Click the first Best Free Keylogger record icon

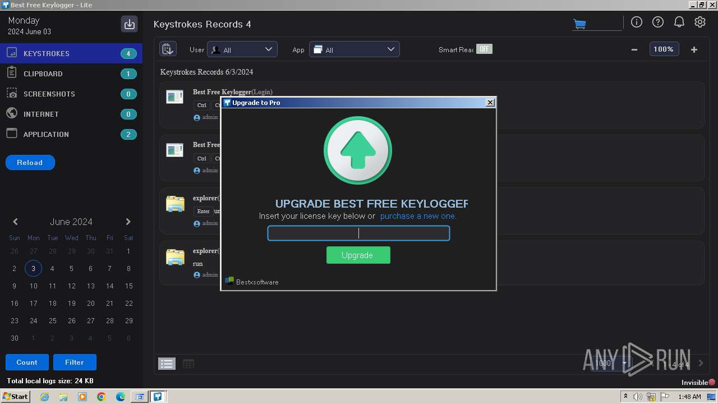pos(175,97)
